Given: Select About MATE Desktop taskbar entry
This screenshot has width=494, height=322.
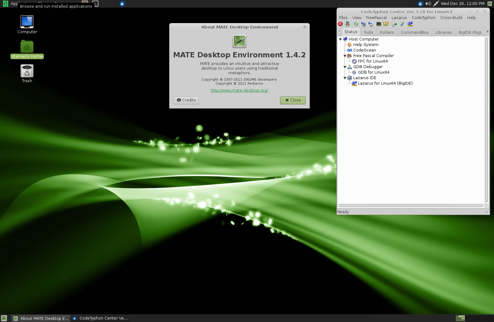Looking at the screenshot, I should tap(41, 318).
